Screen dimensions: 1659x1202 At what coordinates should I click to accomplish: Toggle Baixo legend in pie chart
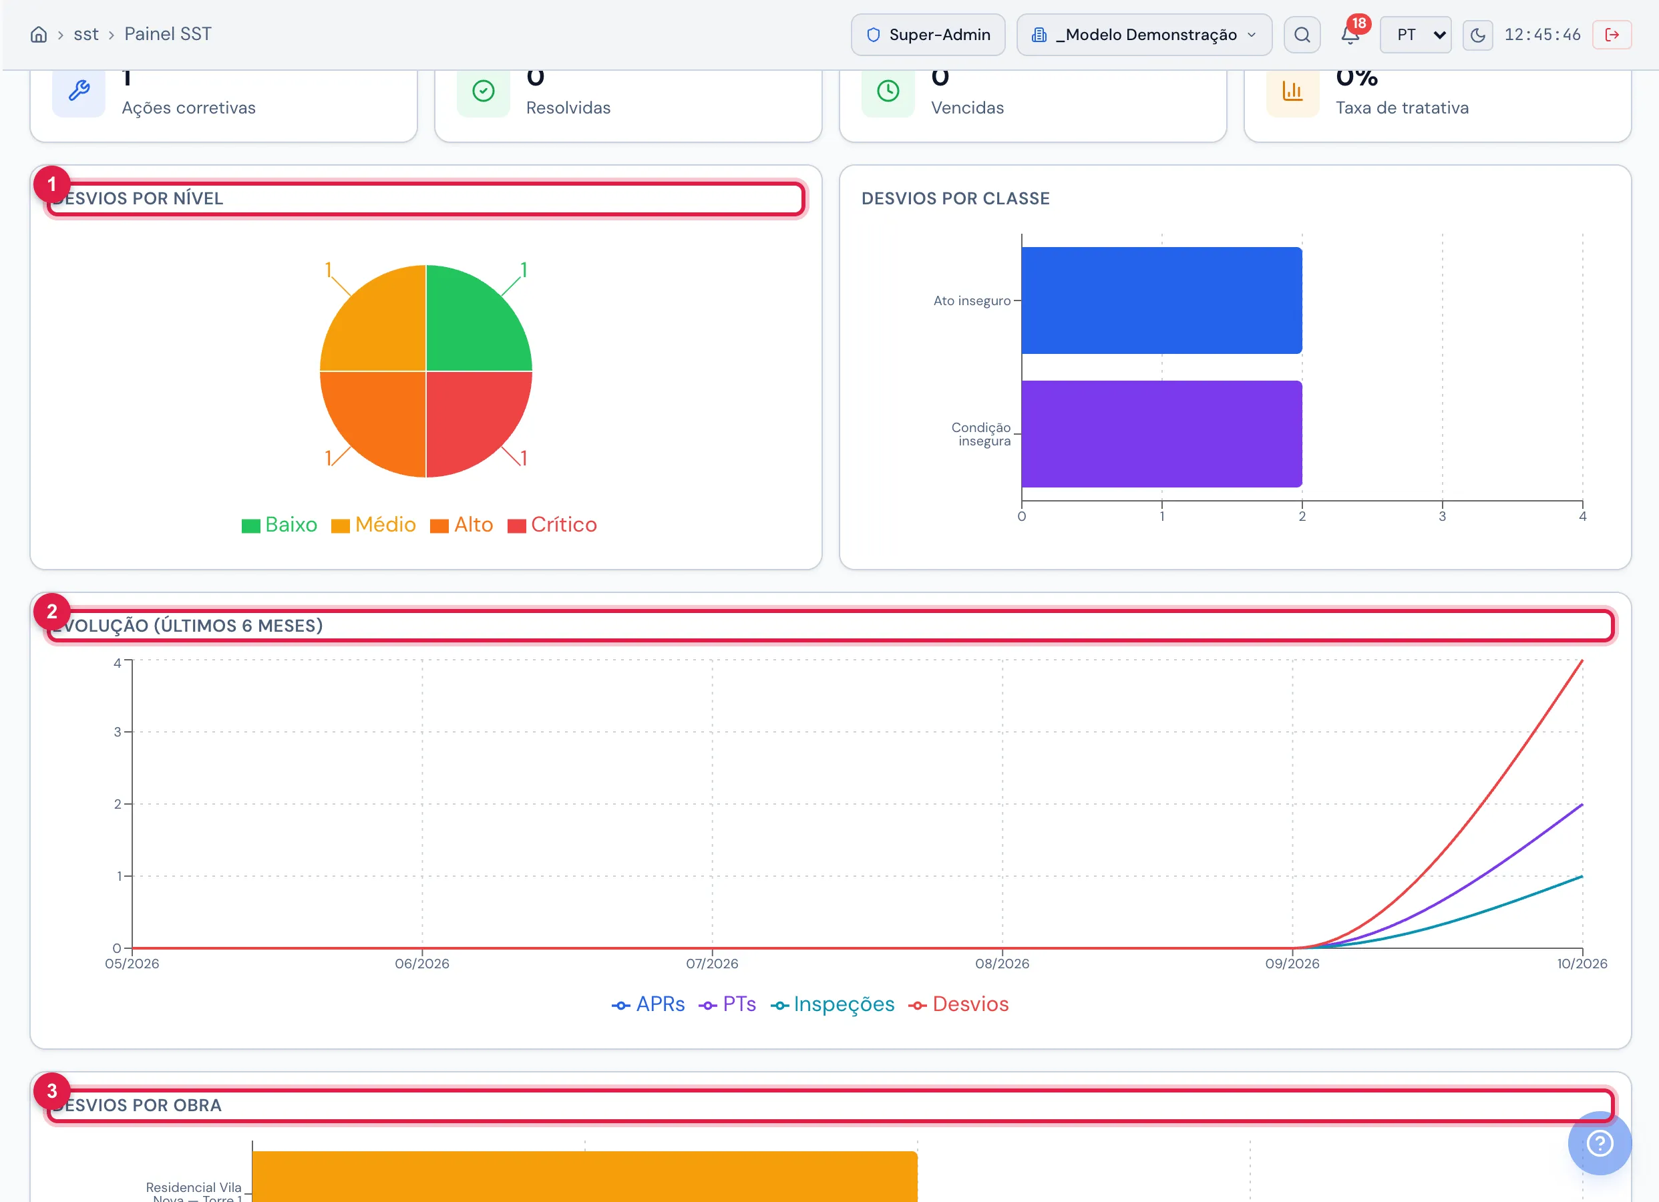[279, 526]
